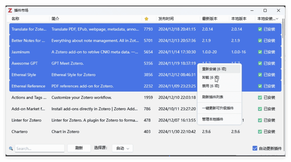This screenshot has height=162, width=291.
Task: Click the search magnifier icon
Action: pyautogui.click(x=11, y=148)
